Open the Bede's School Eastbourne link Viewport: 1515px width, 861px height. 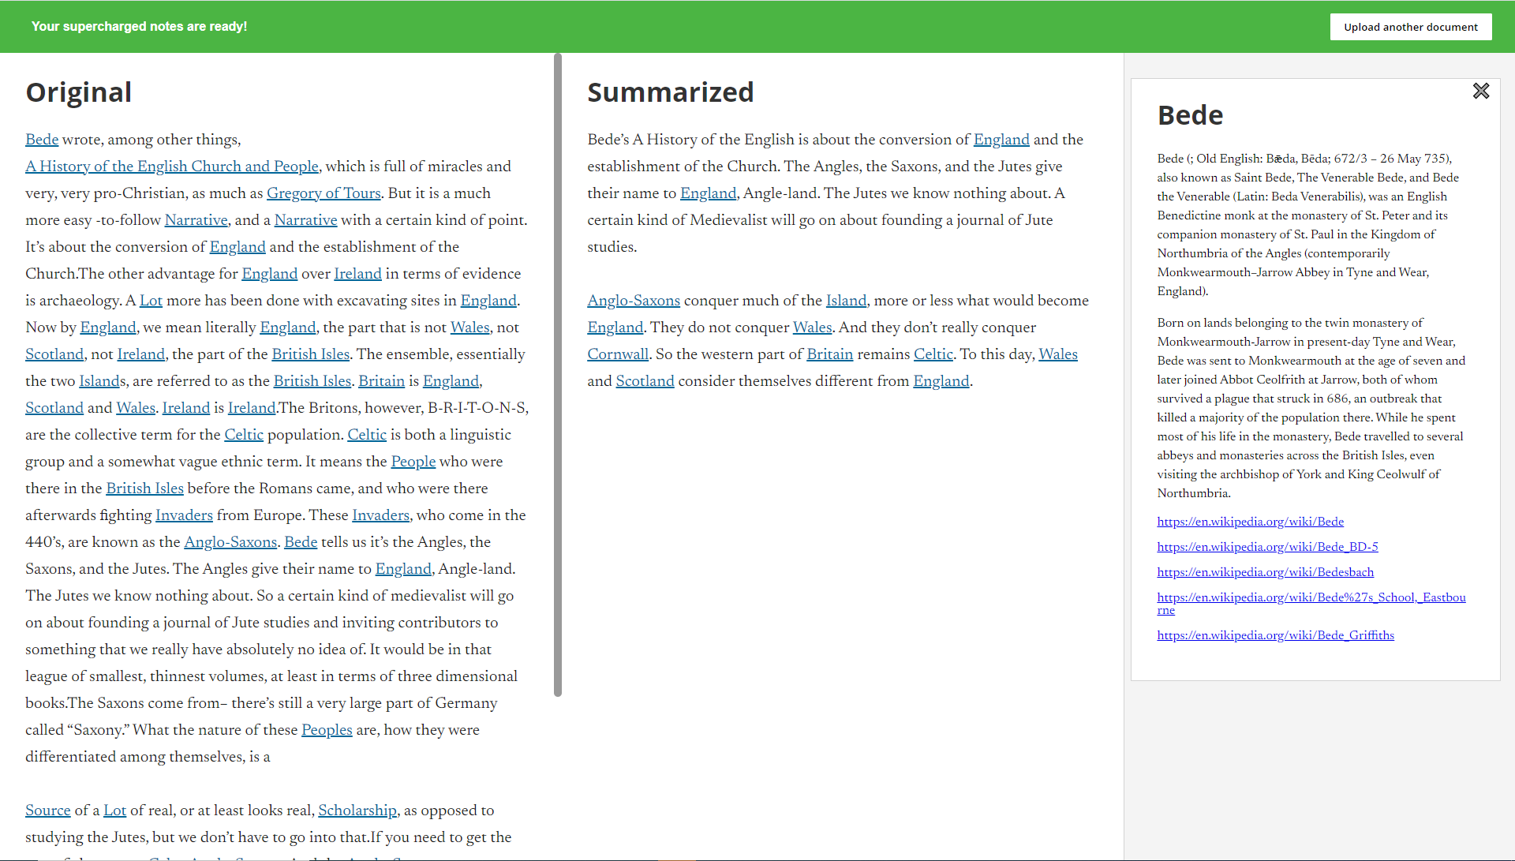1311,597
